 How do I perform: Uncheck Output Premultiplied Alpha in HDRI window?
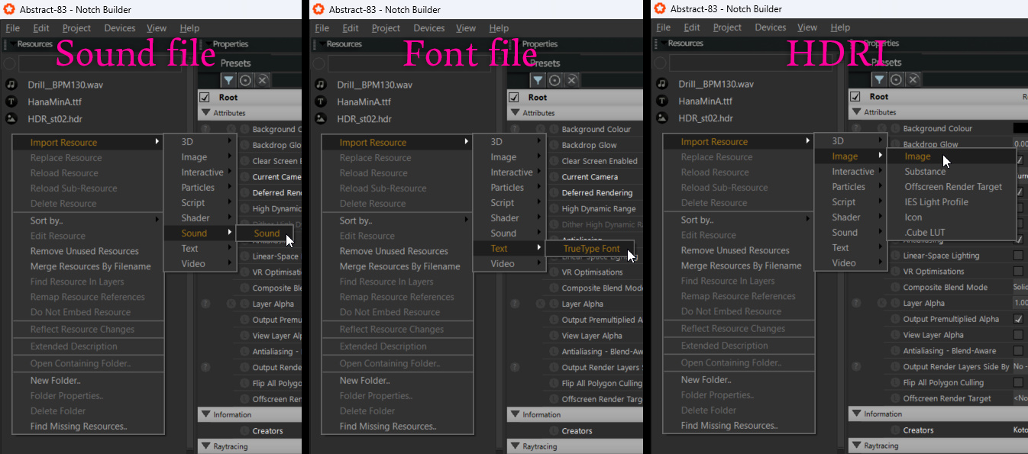tap(1018, 319)
